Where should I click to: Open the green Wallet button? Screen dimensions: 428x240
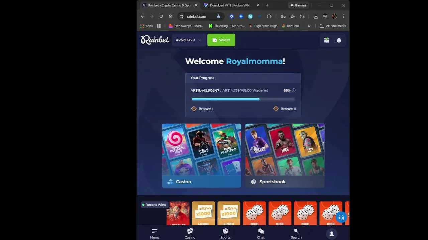pyautogui.click(x=221, y=40)
